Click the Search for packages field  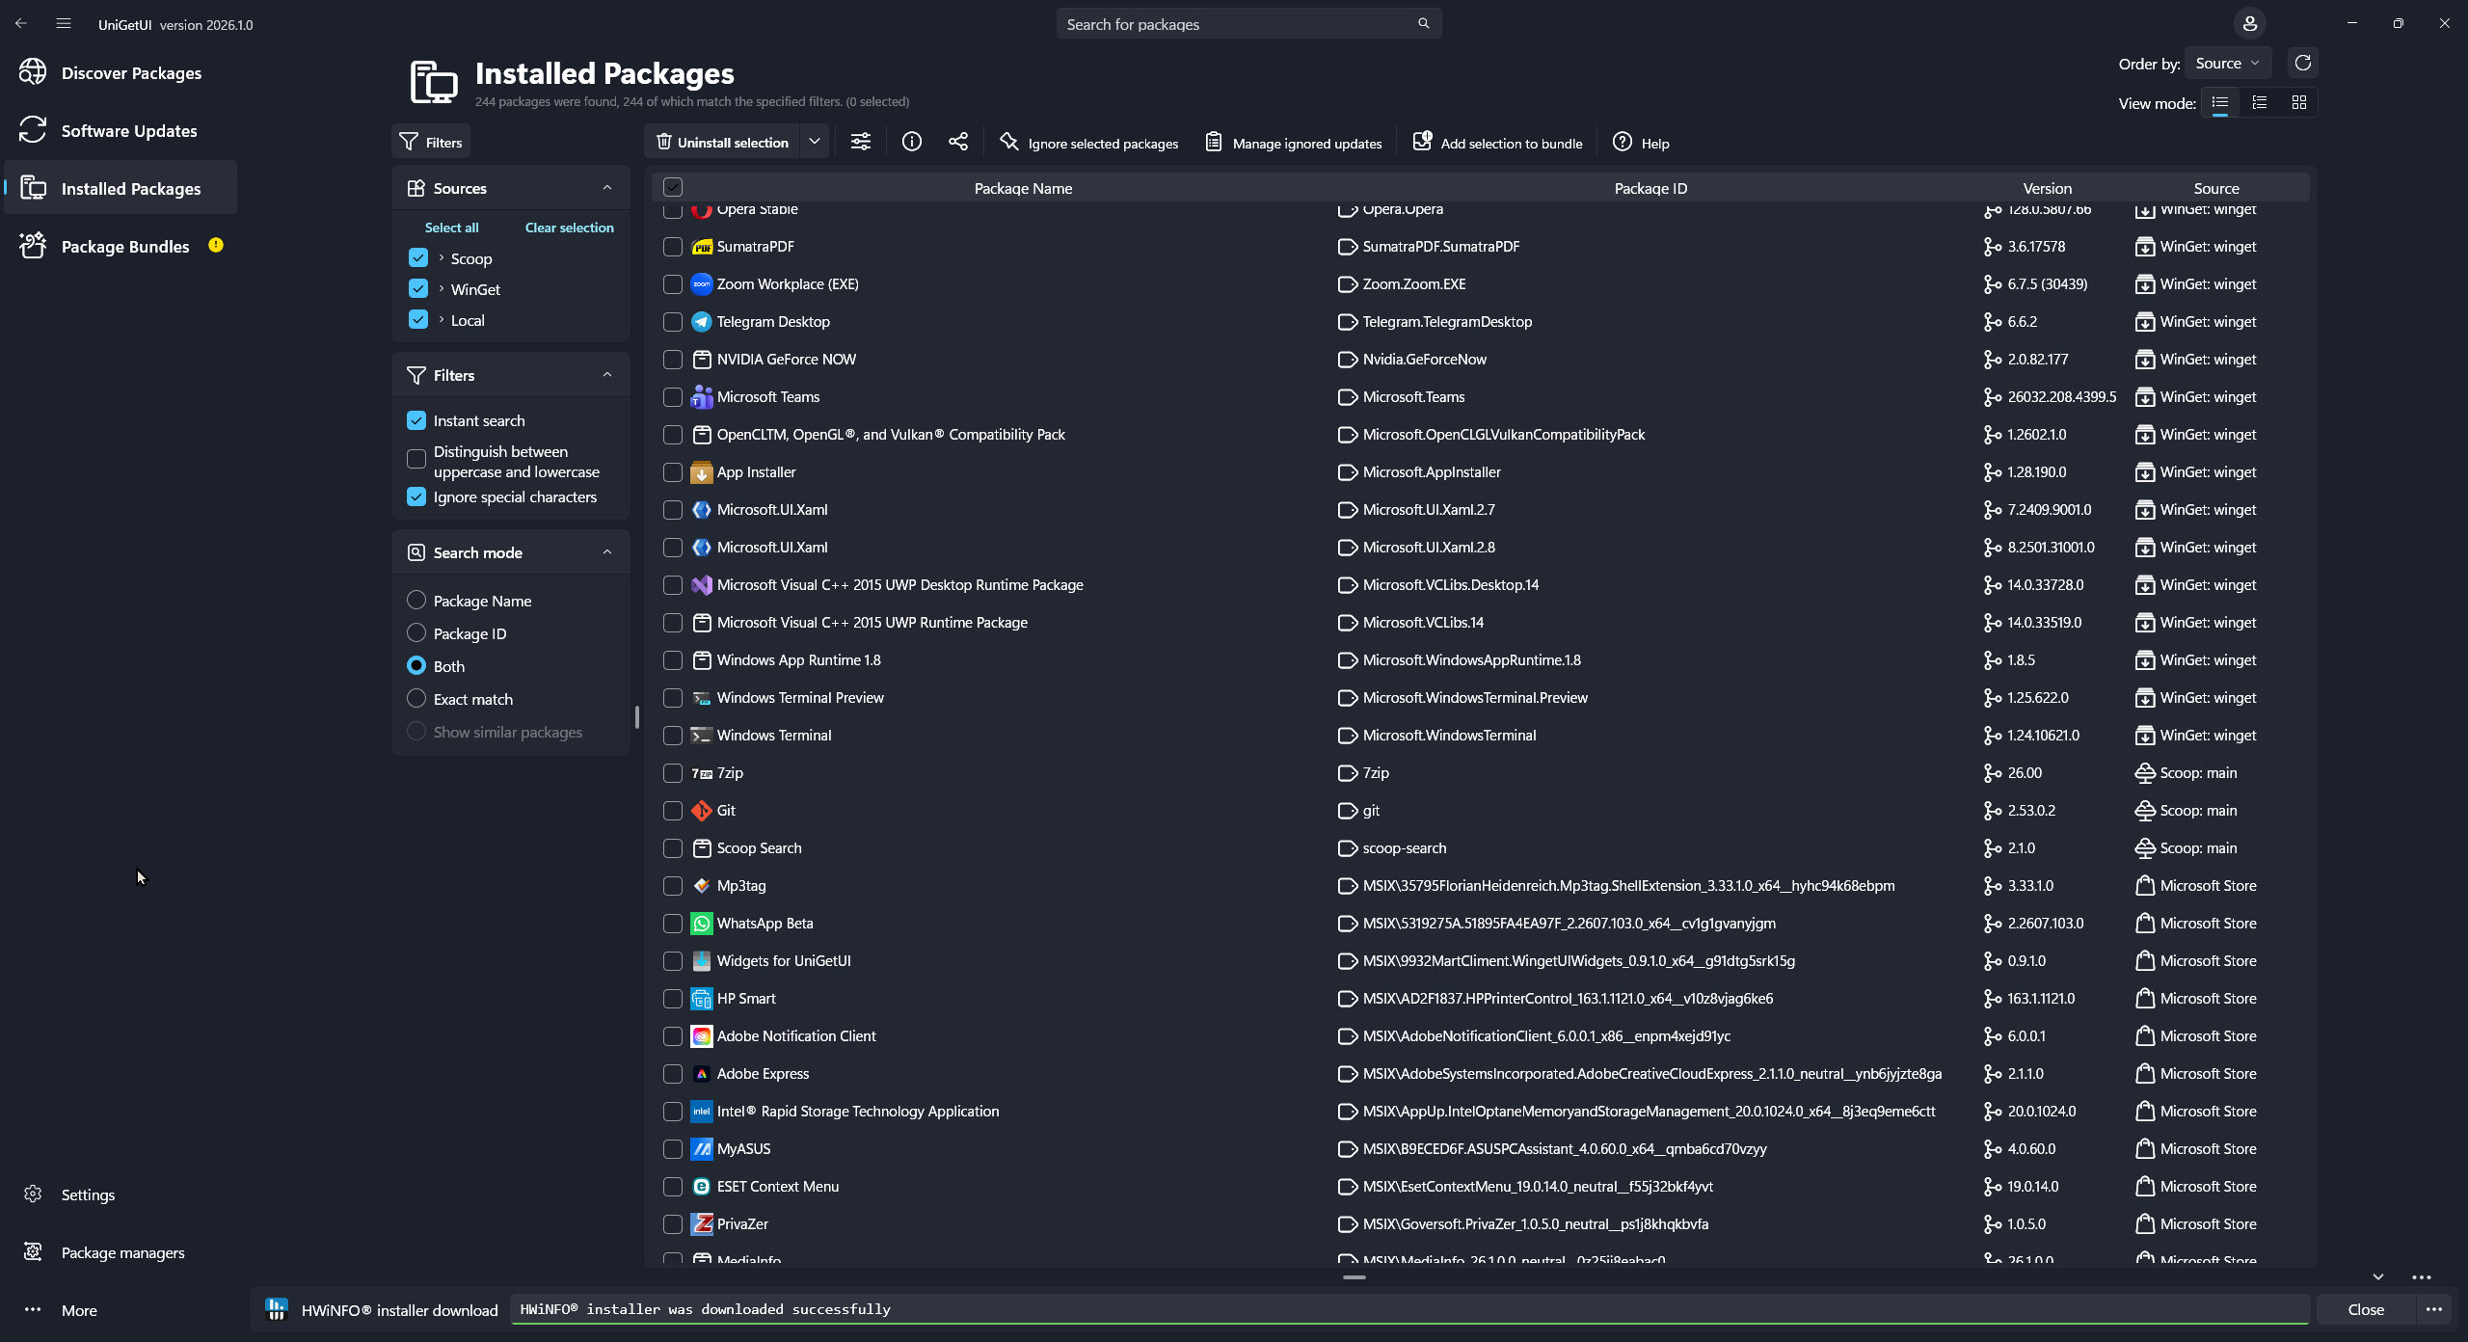point(1239,24)
